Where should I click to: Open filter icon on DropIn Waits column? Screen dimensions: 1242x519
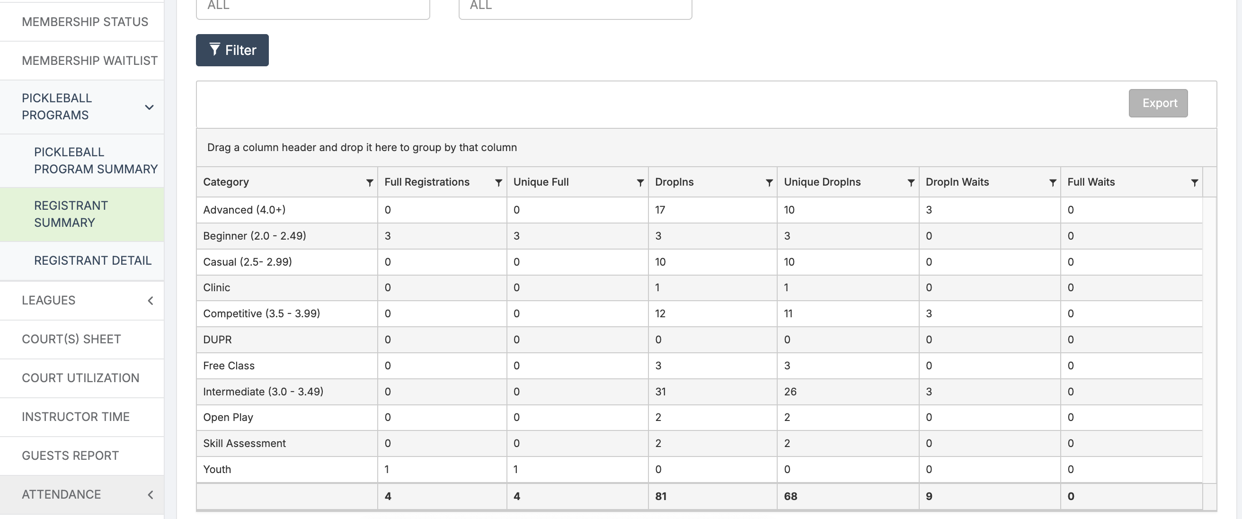pyautogui.click(x=1053, y=182)
